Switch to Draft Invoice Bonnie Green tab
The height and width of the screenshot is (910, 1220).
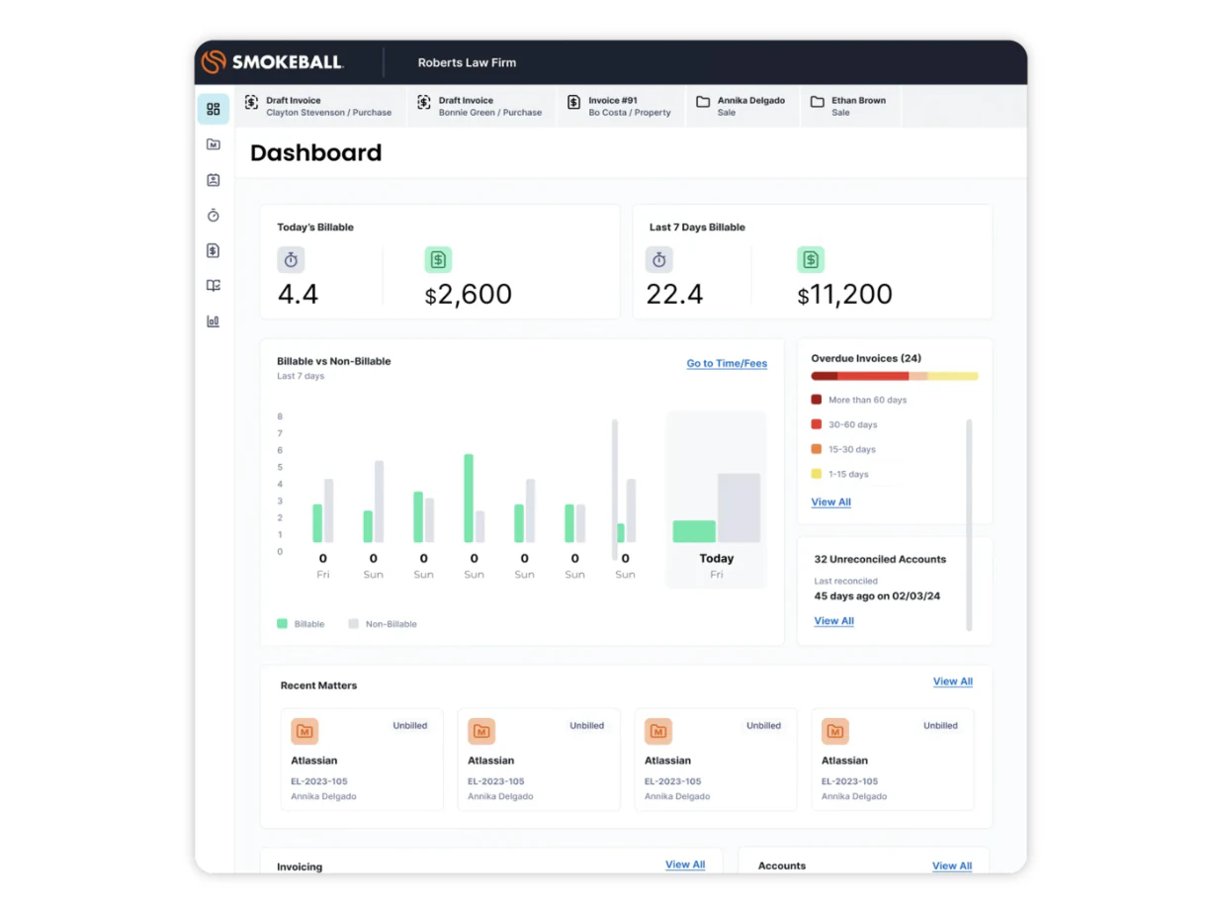[481, 106]
